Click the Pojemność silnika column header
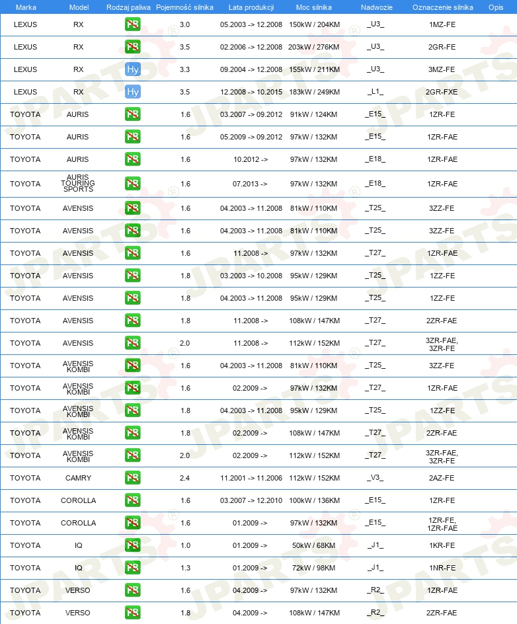Screen dimensions: 517x624 [184, 7]
